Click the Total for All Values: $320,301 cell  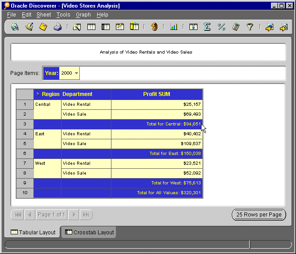pyautogui.click(x=157, y=193)
